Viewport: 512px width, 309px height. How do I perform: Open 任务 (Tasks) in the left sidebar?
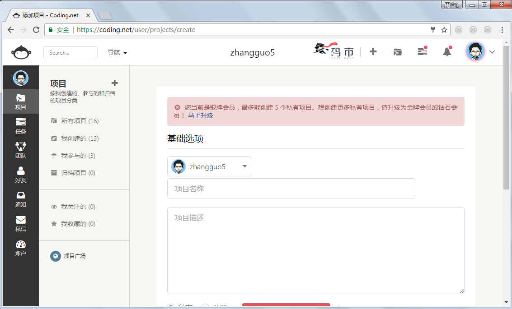tap(21, 126)
